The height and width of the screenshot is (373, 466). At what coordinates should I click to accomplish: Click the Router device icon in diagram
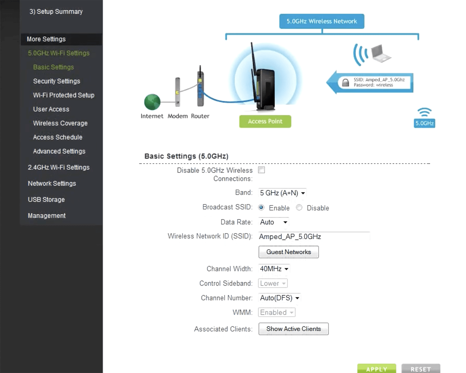pyautogui.click(x=200, y=87)
